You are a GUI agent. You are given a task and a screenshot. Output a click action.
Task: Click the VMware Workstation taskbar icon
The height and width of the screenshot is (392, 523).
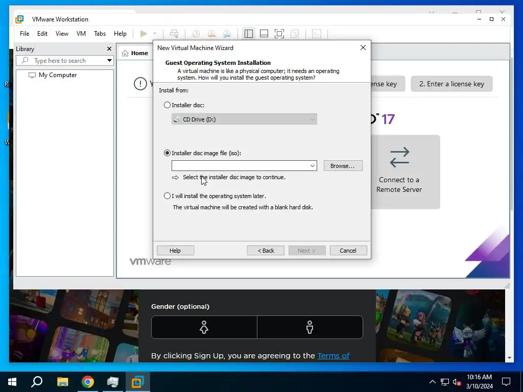tap(138, 382)
